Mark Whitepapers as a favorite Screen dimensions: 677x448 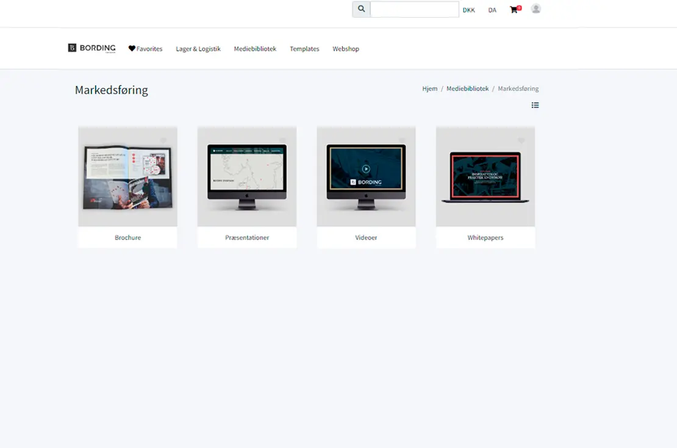[520, 141]
